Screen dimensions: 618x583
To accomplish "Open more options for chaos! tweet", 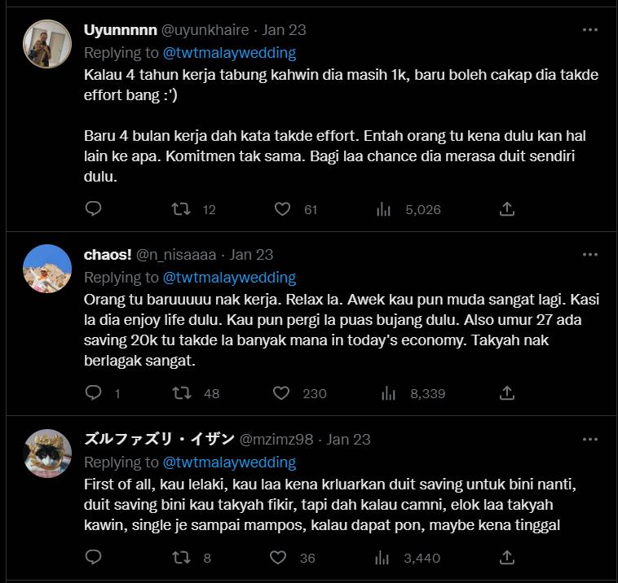I will click(590, 255).
